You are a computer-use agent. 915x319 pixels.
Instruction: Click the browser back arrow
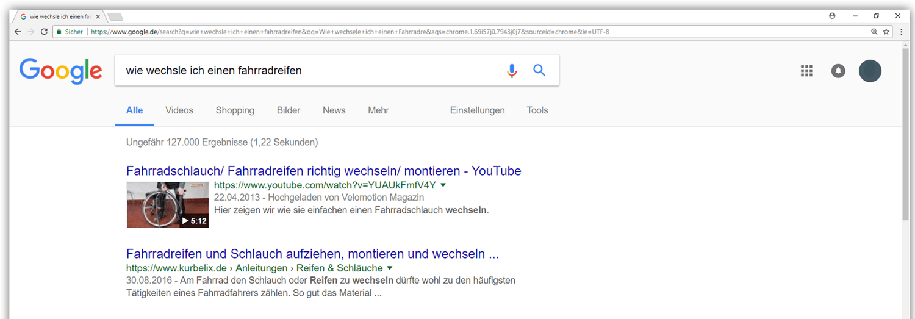point(18,32)
